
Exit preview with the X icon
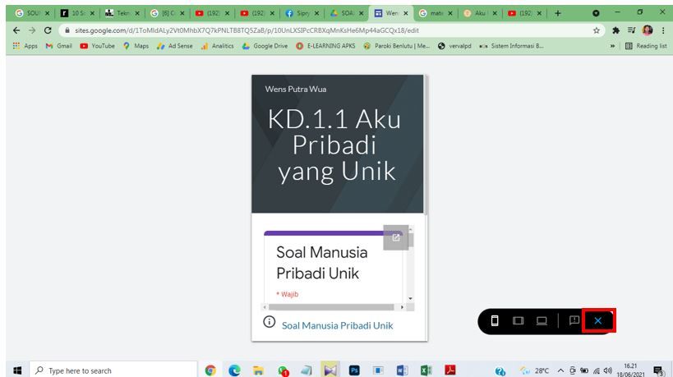(598, 321)
